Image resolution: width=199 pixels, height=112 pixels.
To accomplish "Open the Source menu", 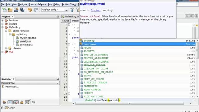I will [32, 4].
